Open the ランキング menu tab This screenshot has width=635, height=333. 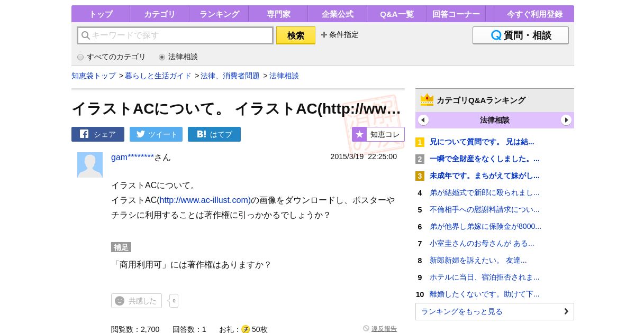pos(219,14)
